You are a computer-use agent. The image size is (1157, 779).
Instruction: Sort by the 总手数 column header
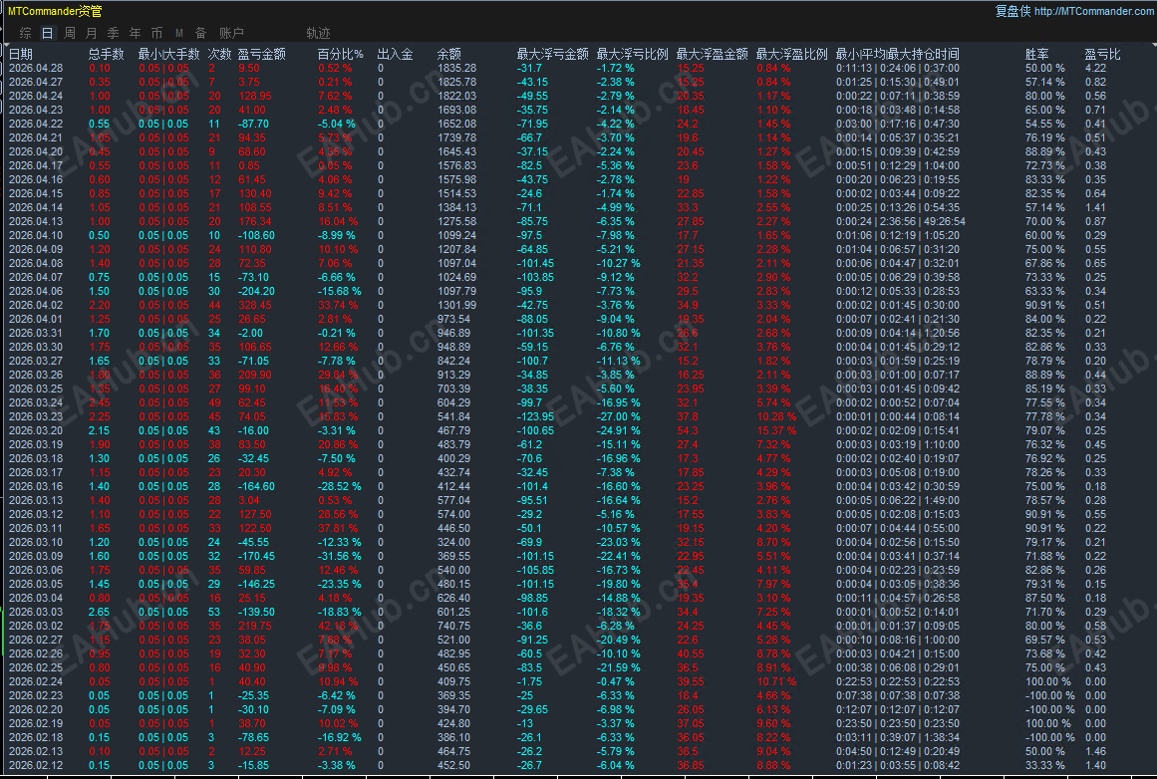[x=107, y=54]
